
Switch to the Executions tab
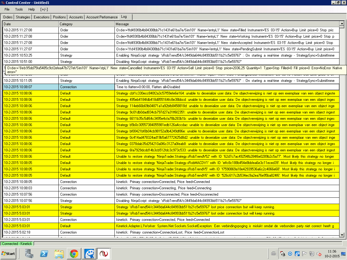[42, 17]
